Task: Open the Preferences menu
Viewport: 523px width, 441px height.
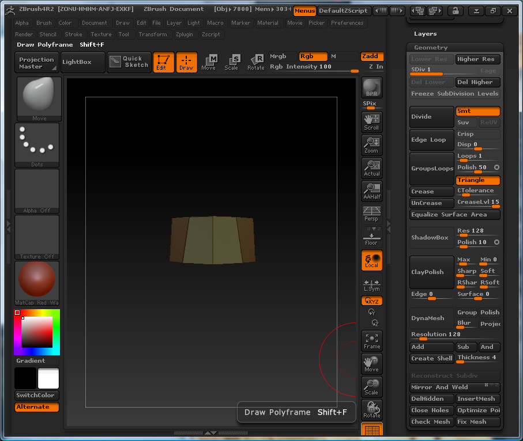Action: pos(347,23)
